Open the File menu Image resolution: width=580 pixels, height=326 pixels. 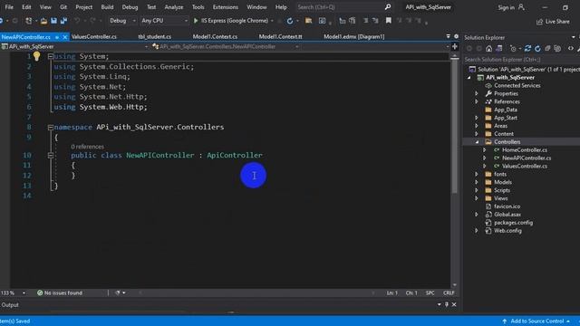pyautogui.click(x=9, y=7)
